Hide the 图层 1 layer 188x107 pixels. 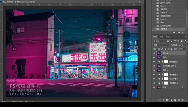[154, 70]
